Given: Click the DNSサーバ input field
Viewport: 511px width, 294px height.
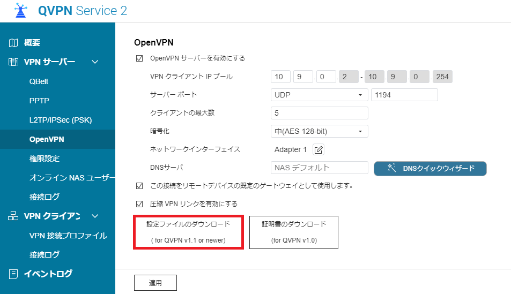Looking at the screenshot, I should point(320,168).
